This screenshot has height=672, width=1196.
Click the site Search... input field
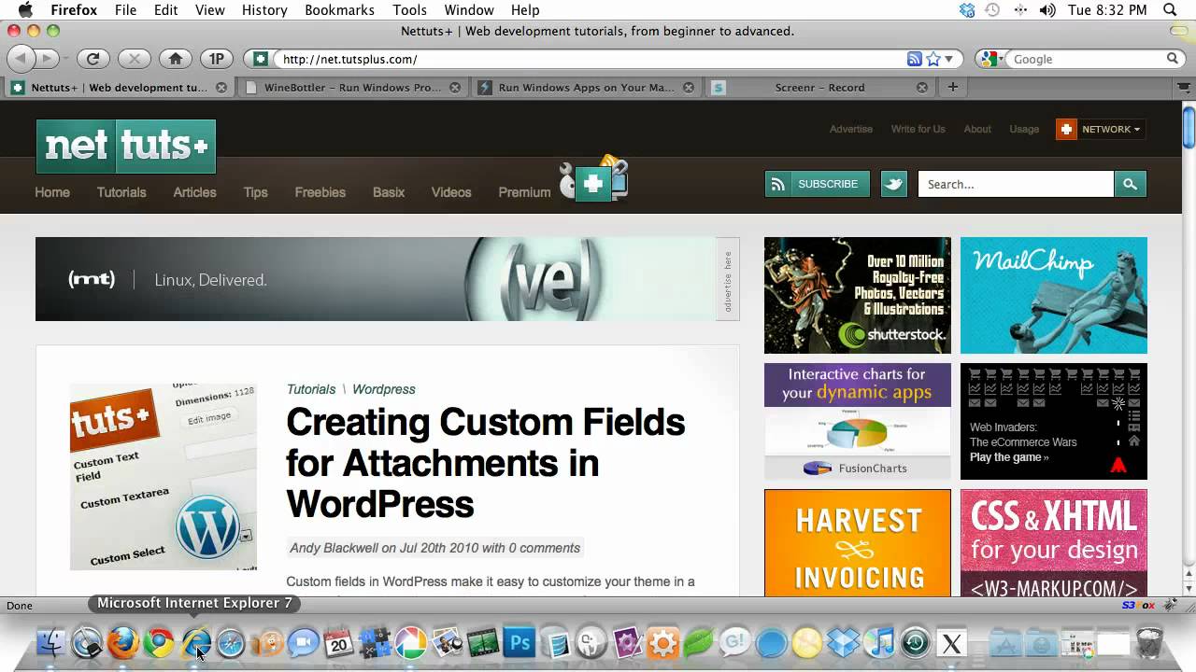(1016, 184)
